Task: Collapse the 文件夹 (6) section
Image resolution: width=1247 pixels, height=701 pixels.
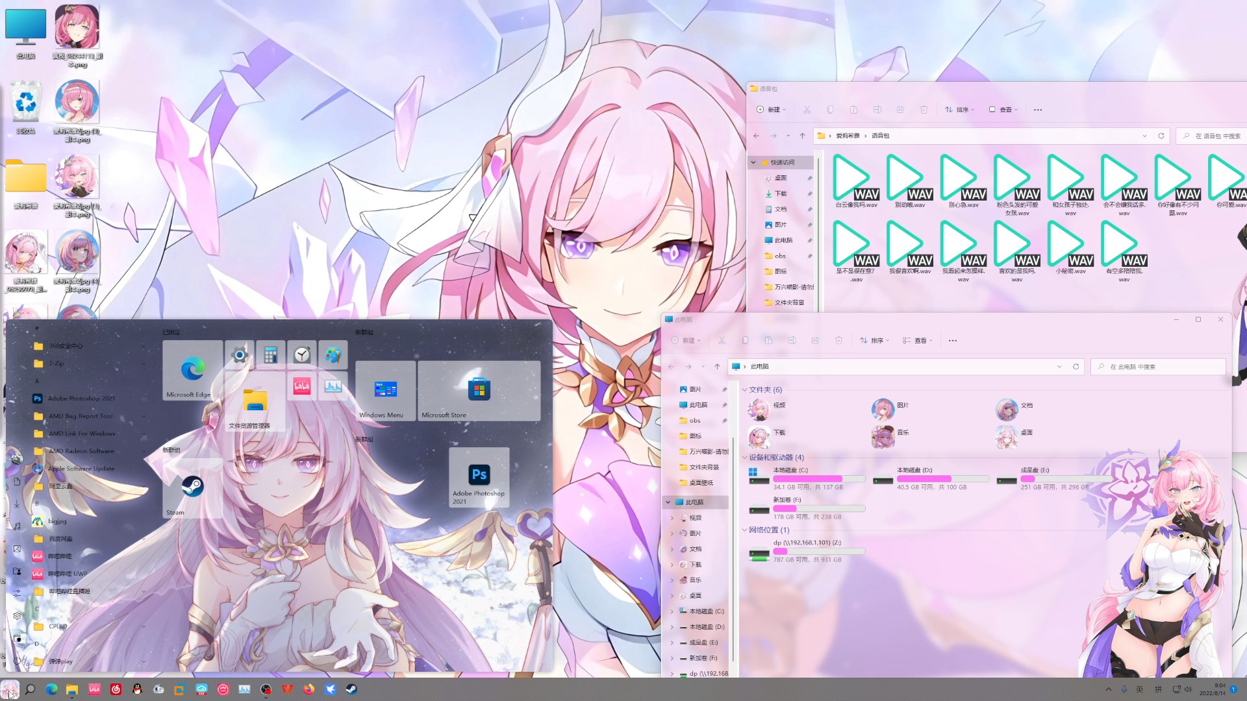Action: point(745,389)
